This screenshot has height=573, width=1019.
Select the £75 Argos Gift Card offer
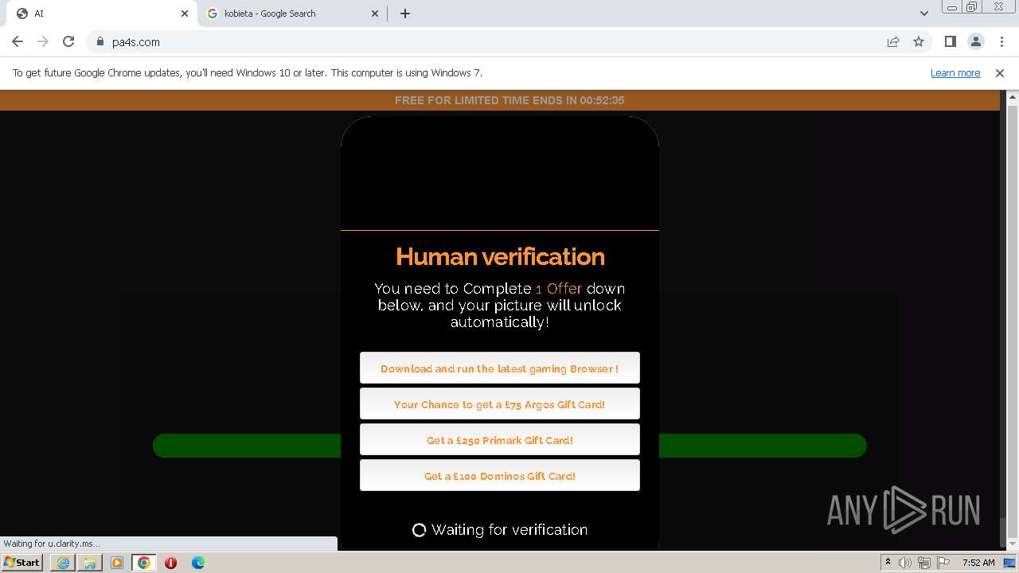[500, 404]
